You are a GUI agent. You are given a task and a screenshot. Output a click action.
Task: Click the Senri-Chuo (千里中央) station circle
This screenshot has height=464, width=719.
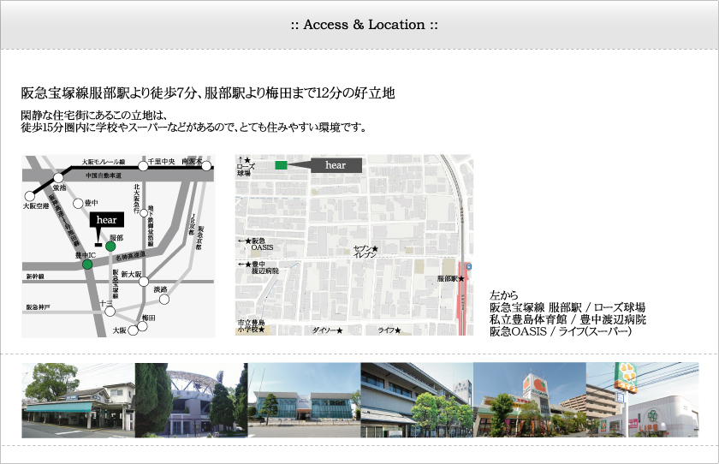143,167
